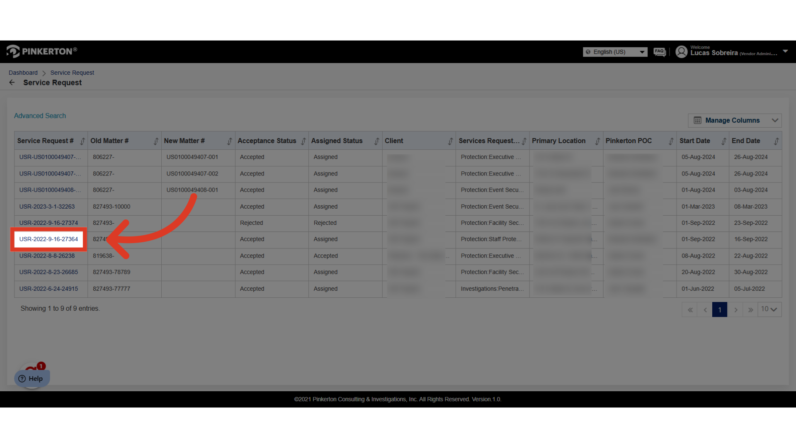This screenshot has height=448, width=796.
Task: Go to first page double-arrow
Action: tap(690, 310)
